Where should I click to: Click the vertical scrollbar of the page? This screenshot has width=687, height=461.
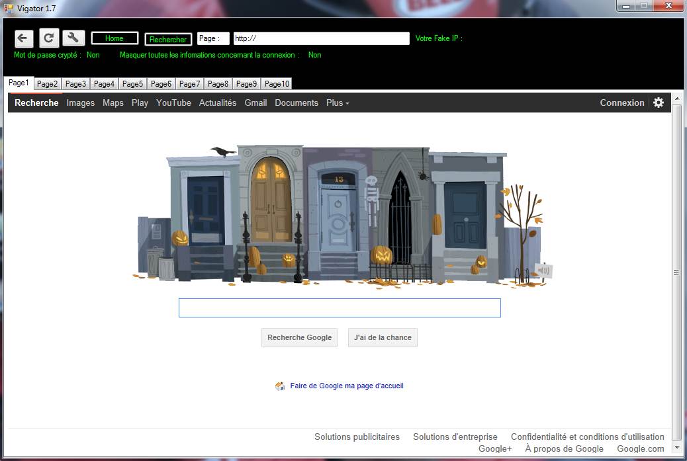coord(676,272)
